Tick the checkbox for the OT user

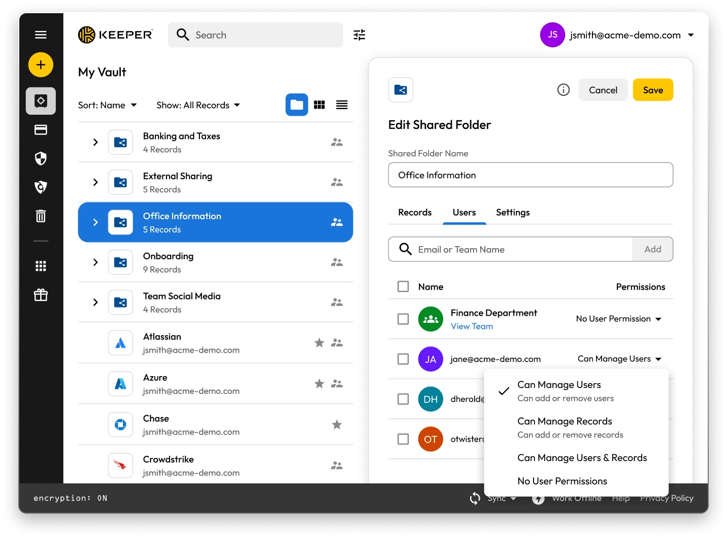coord(403,439)
